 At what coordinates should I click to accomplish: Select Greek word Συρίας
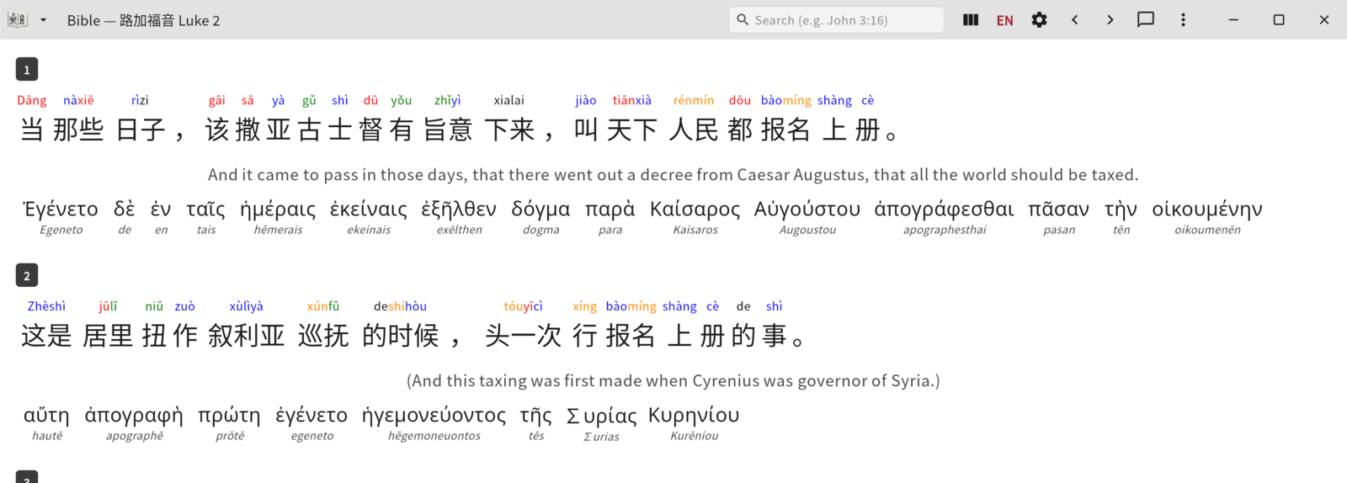601,416
